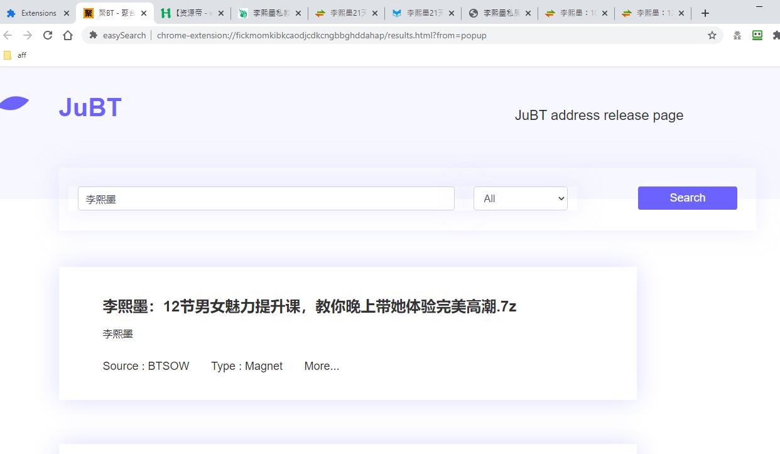Click the JuBT heading text
Screen dimensions: 780x454
tap(90, 107)
